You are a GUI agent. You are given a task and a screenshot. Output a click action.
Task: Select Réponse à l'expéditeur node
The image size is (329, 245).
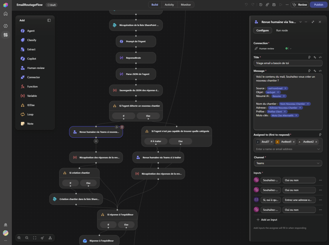[100, 241]
